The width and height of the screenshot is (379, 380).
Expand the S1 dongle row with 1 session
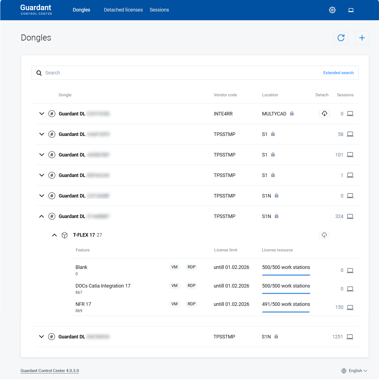(42, 175)
